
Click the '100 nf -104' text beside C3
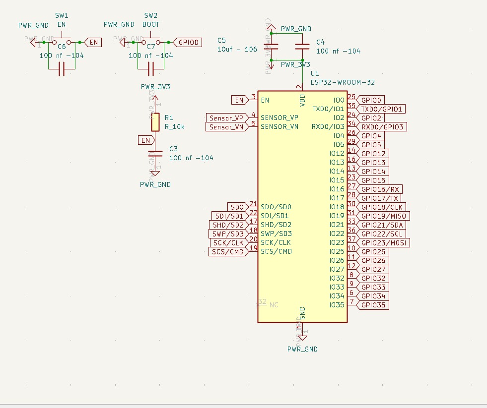click(x=191, y=158)
